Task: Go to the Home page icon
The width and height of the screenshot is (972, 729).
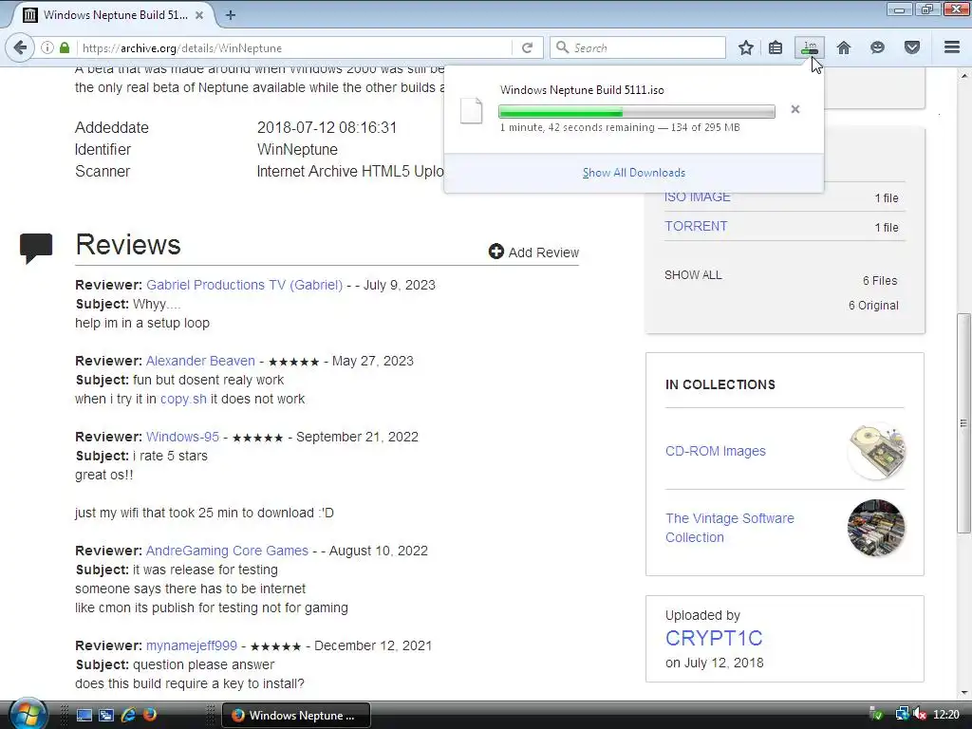Action: point(844,47)
